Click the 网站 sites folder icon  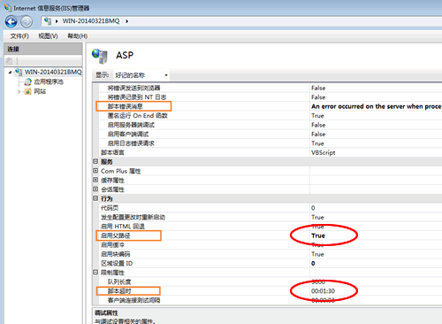pyautogui.click(x=27, y=91)
